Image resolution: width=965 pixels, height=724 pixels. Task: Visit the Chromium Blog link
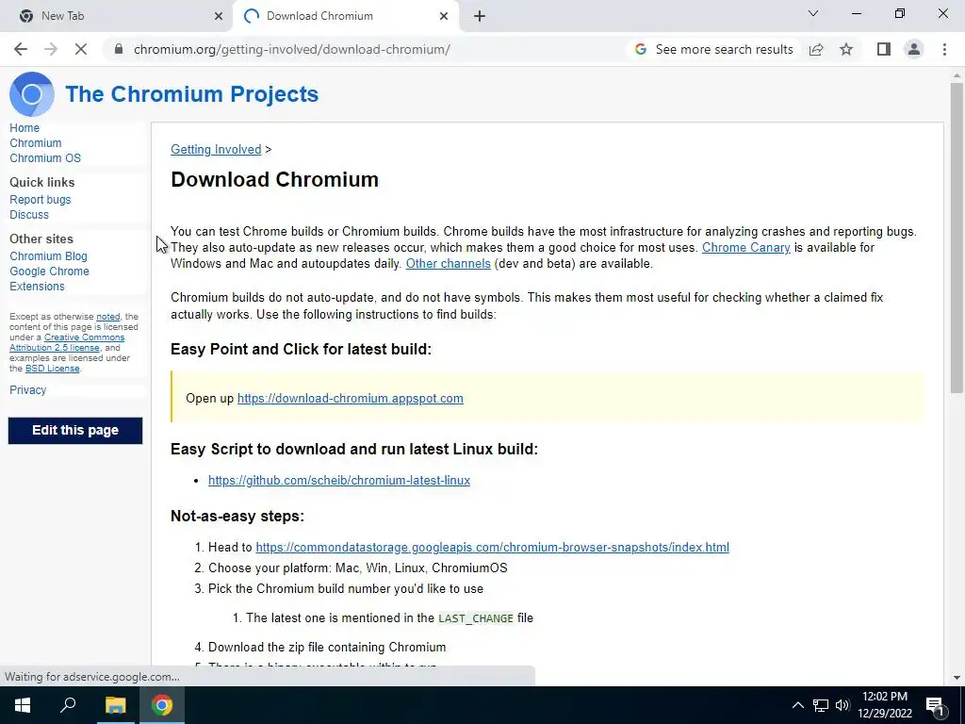click(48, 256)
